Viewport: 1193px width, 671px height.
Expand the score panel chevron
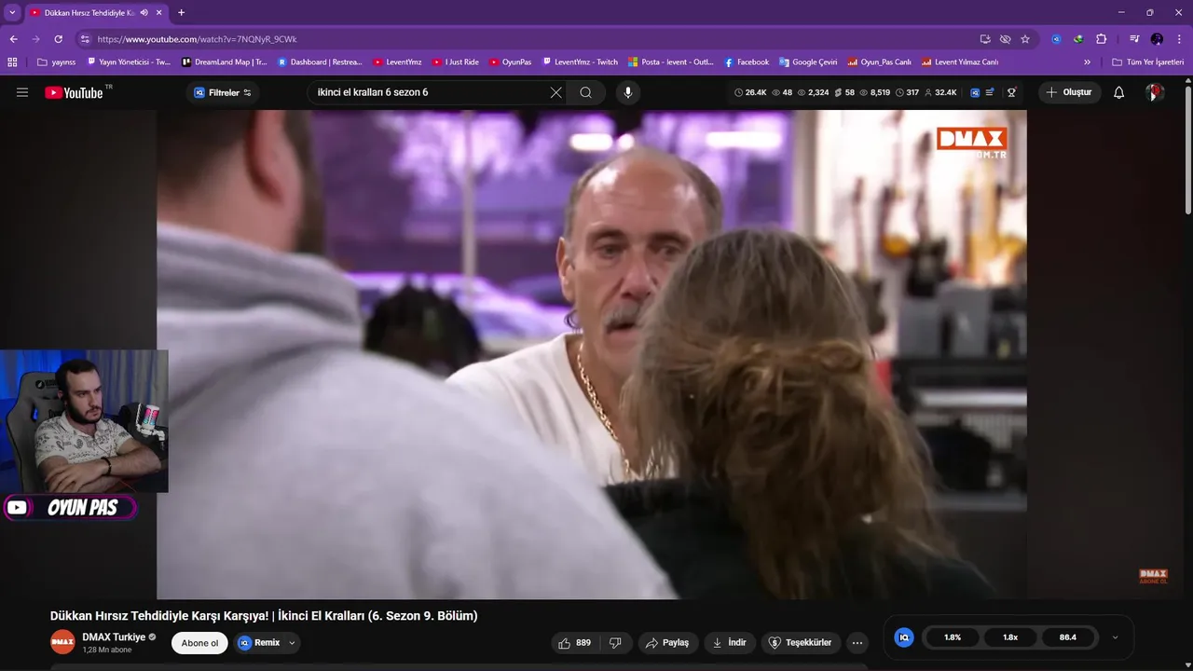pos(1115,637)
